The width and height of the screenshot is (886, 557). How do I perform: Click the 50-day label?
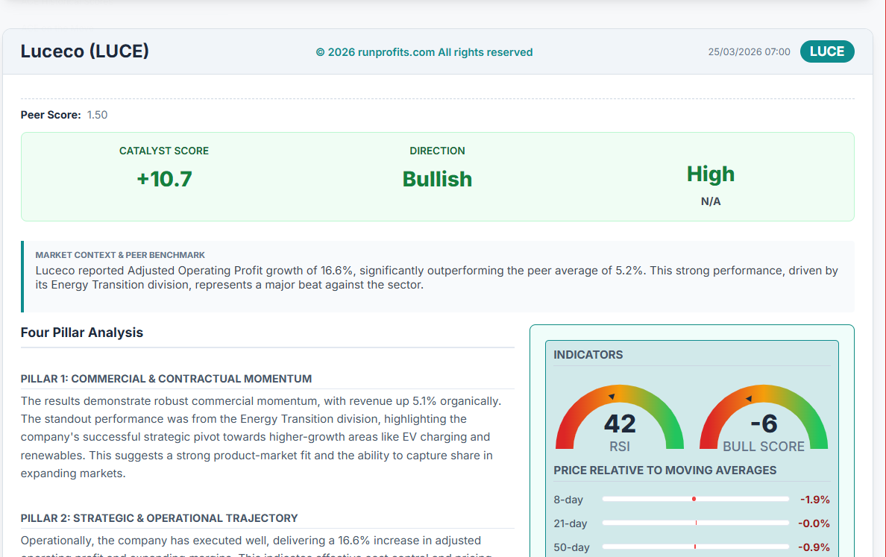pos(571,547)
